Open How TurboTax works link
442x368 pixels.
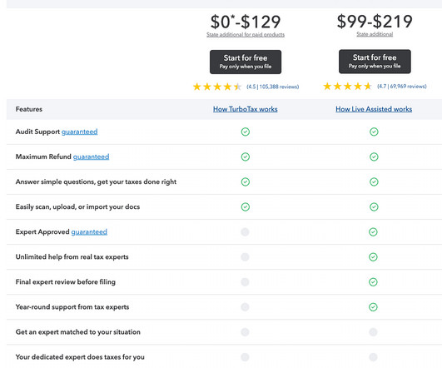pos(246,109)
